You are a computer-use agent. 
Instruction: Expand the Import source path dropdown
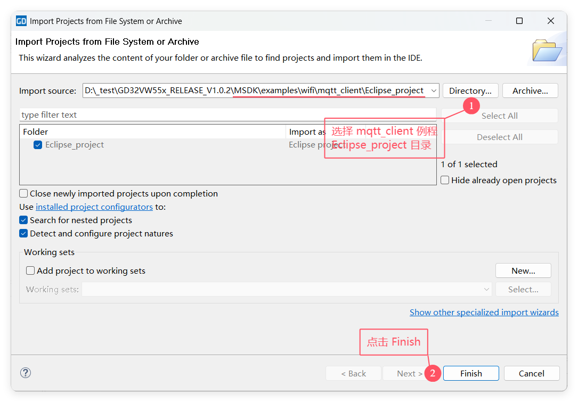click(x=433, y=91)
